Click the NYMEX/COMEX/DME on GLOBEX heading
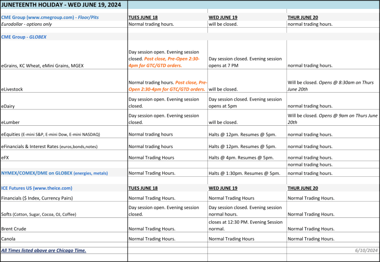This screenshot has height=262, width=380. [x=54, y=173]
